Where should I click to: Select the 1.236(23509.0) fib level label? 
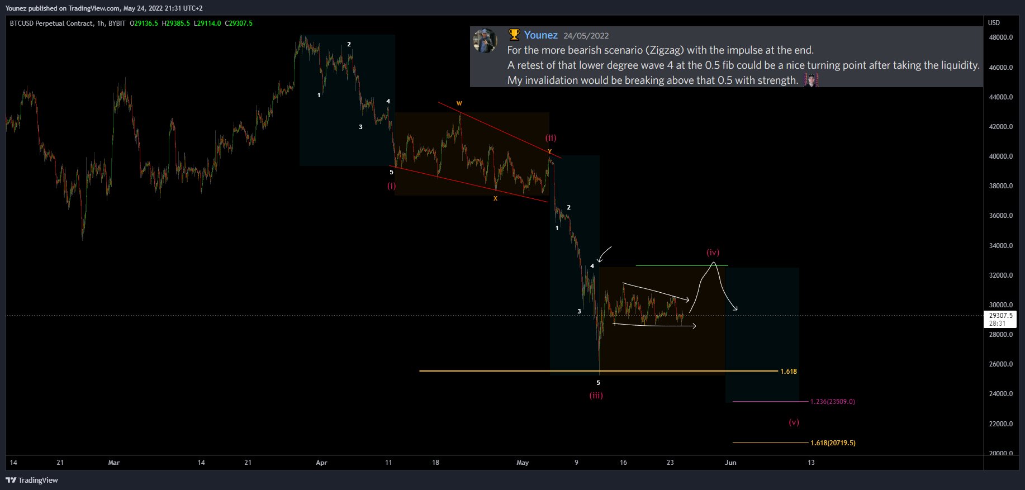pos(832,402)
